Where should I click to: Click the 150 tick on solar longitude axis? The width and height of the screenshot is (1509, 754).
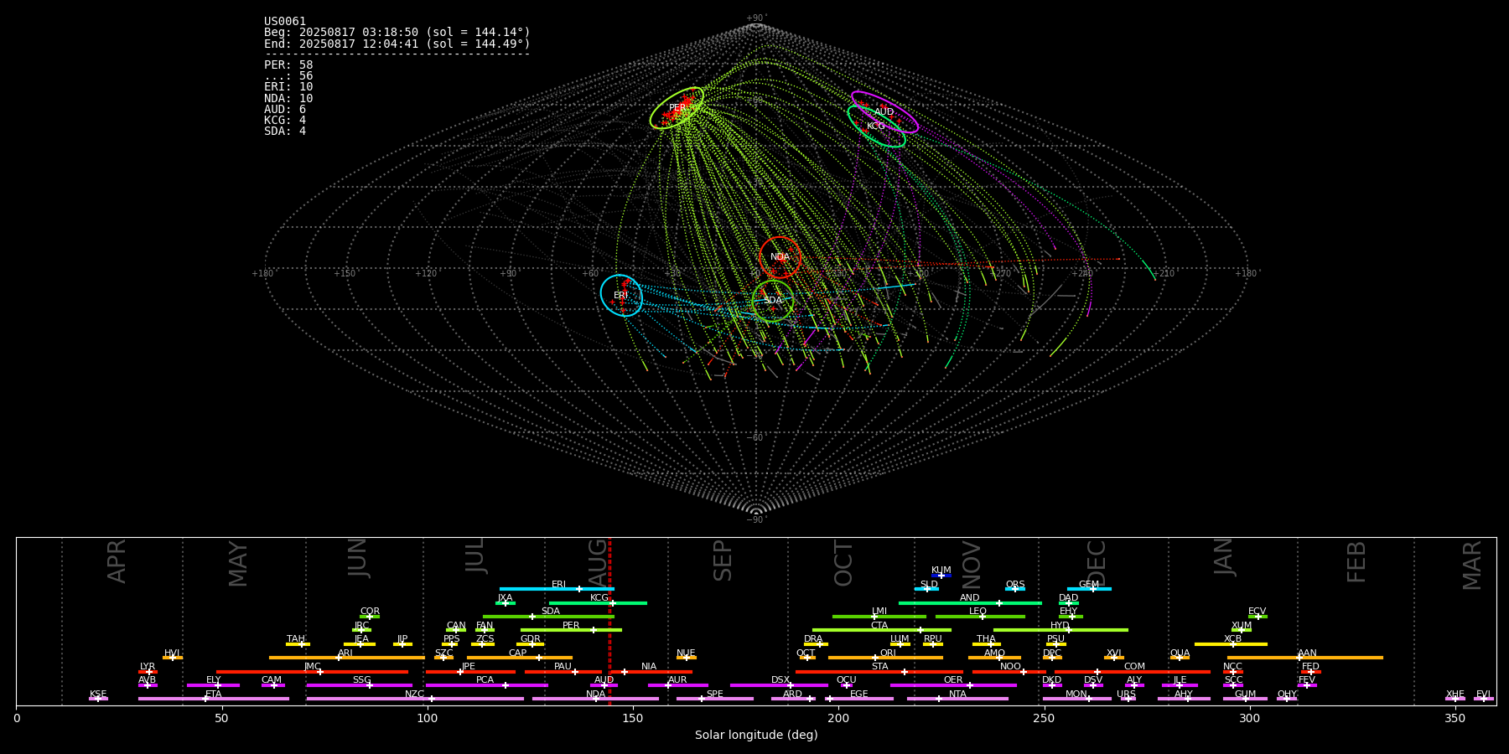(632, 719)
